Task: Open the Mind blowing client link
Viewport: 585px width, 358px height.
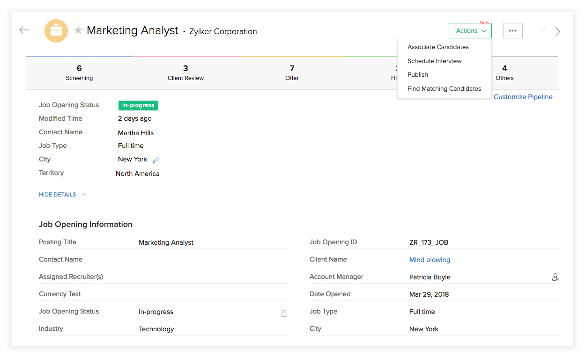Action: pos(429,260)
